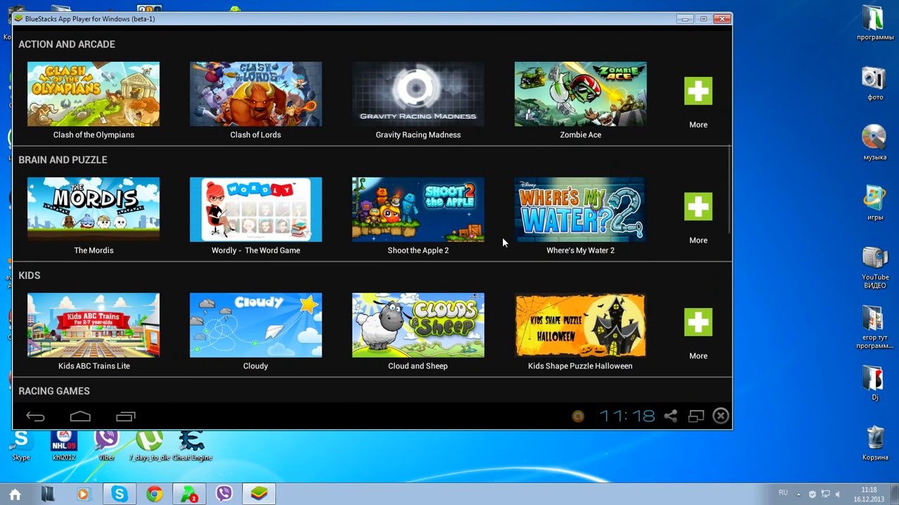Tap the Android recent apps button
The width and height of the screenshot is (899, 505).
(x=125, y=417)
